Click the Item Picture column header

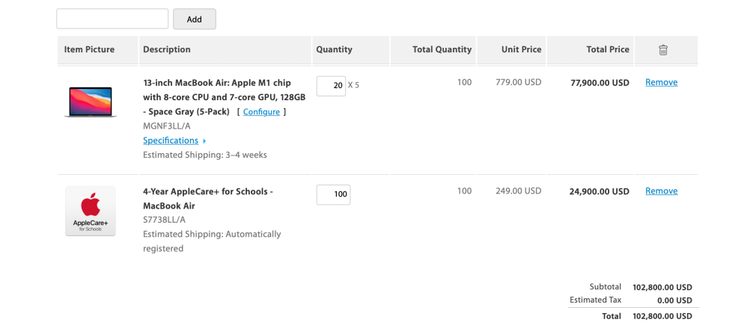coord(90,50)
